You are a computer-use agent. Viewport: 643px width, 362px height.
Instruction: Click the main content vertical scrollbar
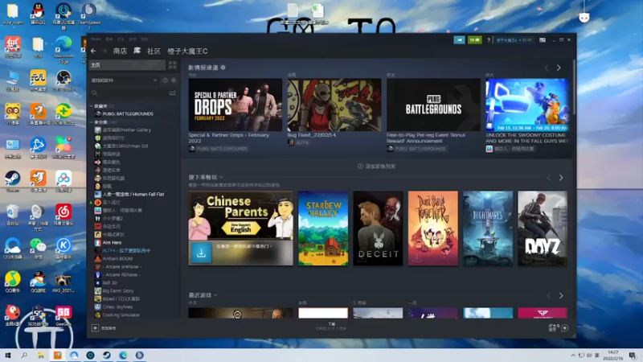[574, 87]
